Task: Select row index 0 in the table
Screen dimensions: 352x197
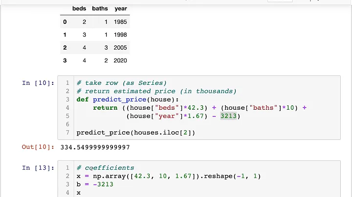Action: tap(65, 22)
